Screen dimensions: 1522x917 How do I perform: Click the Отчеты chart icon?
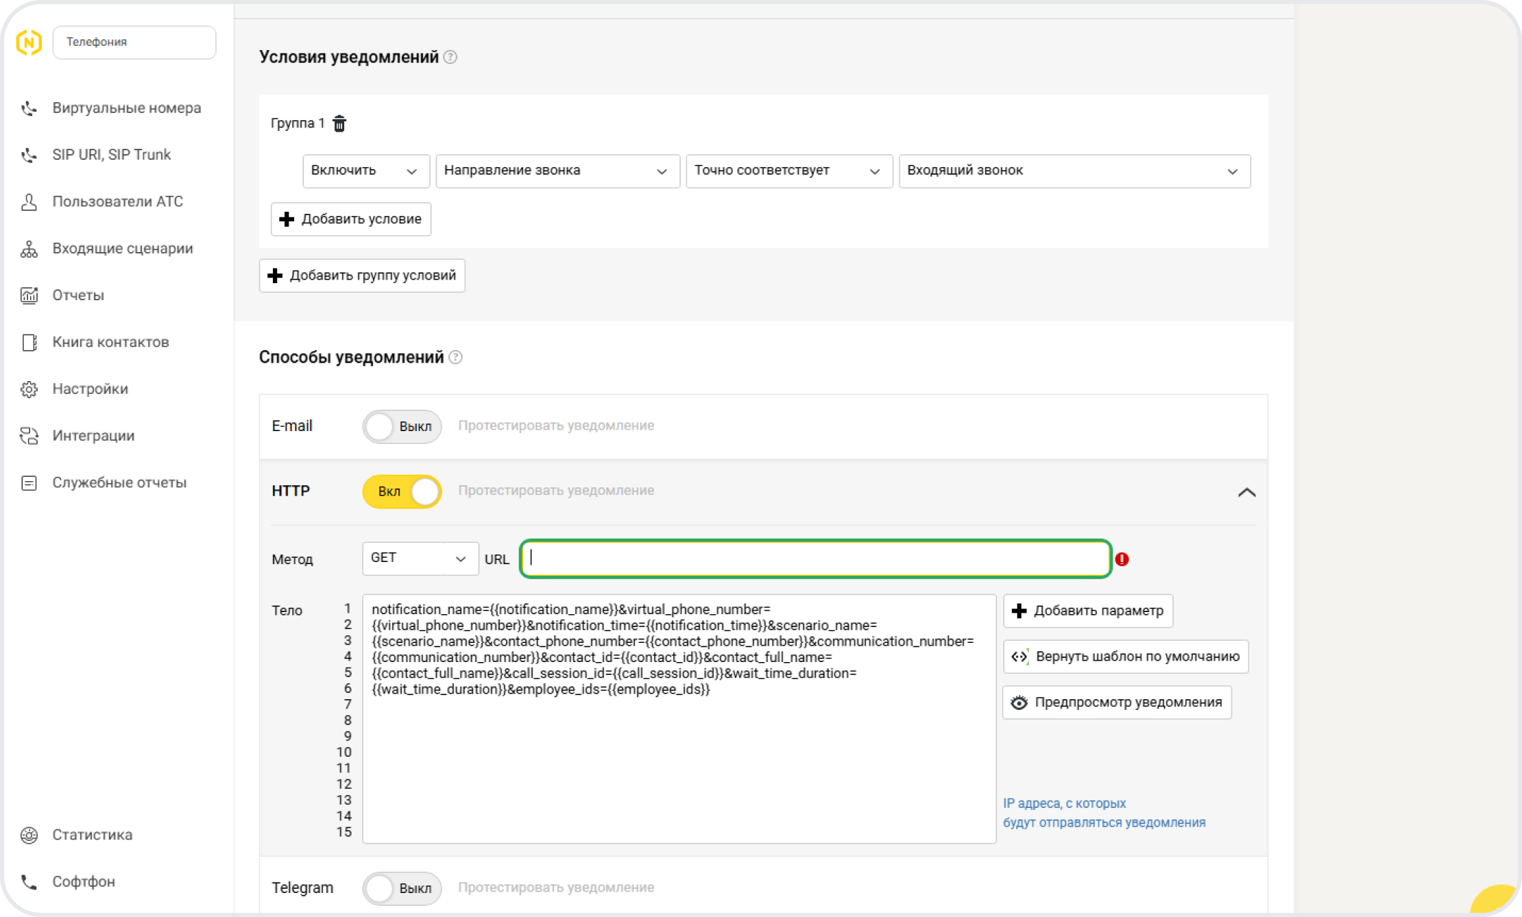[29, 295]
